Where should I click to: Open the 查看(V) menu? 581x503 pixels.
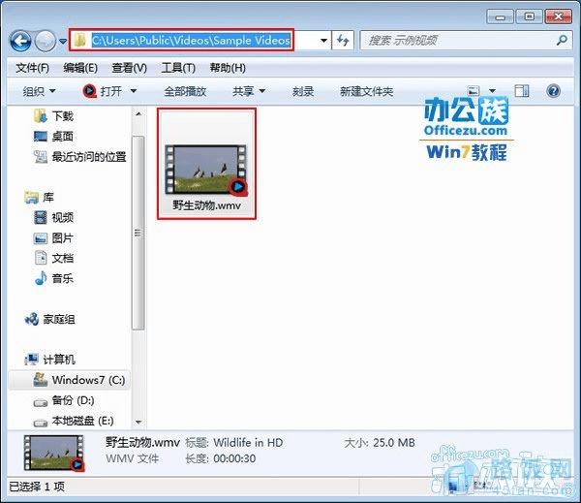(x=130, y=68)
